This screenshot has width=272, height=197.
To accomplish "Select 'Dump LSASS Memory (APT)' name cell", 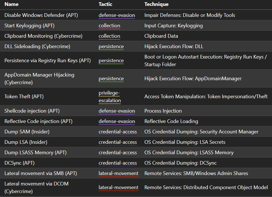I will 36,153.
